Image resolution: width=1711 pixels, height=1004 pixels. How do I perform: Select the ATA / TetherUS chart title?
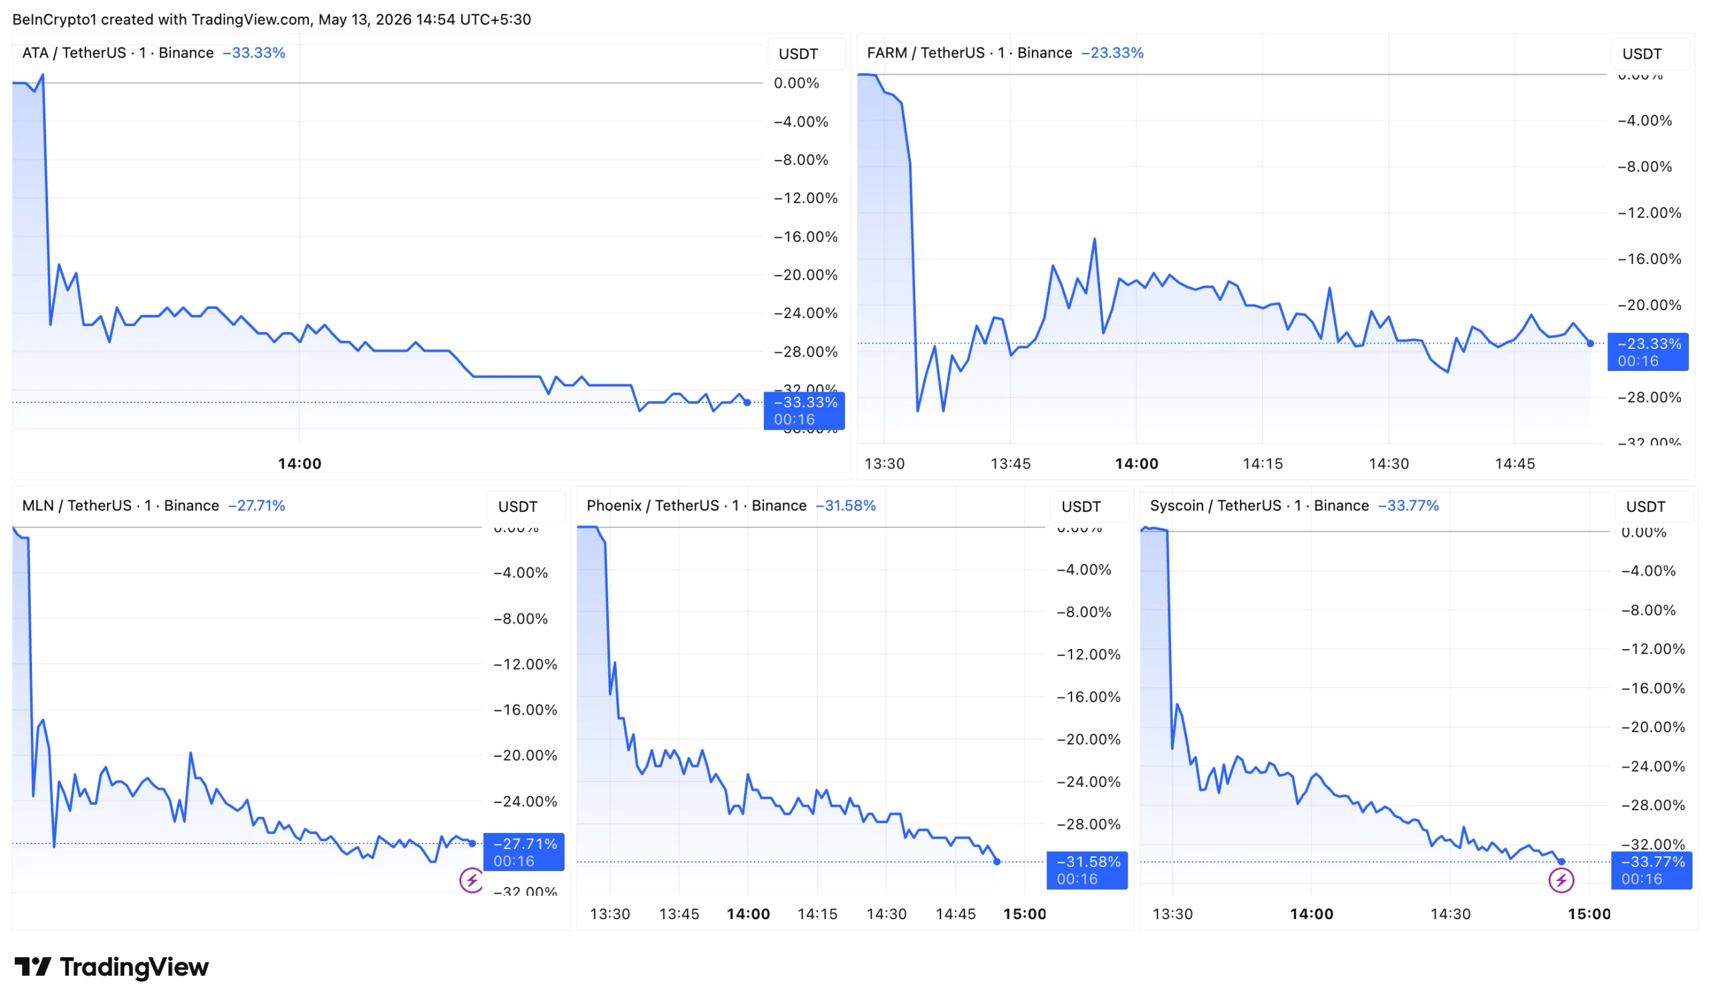pos(118,53)
